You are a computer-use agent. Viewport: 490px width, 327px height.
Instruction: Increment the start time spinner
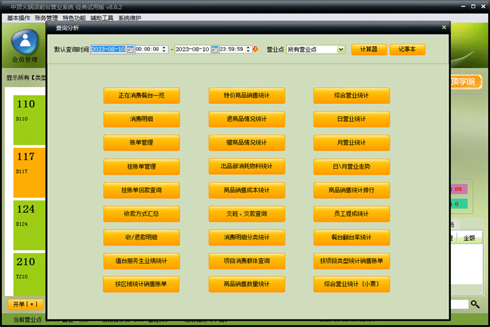coord(164,48)
